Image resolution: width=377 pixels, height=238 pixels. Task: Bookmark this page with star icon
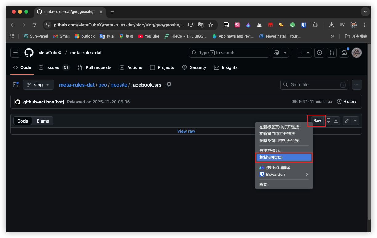(211, 25)
